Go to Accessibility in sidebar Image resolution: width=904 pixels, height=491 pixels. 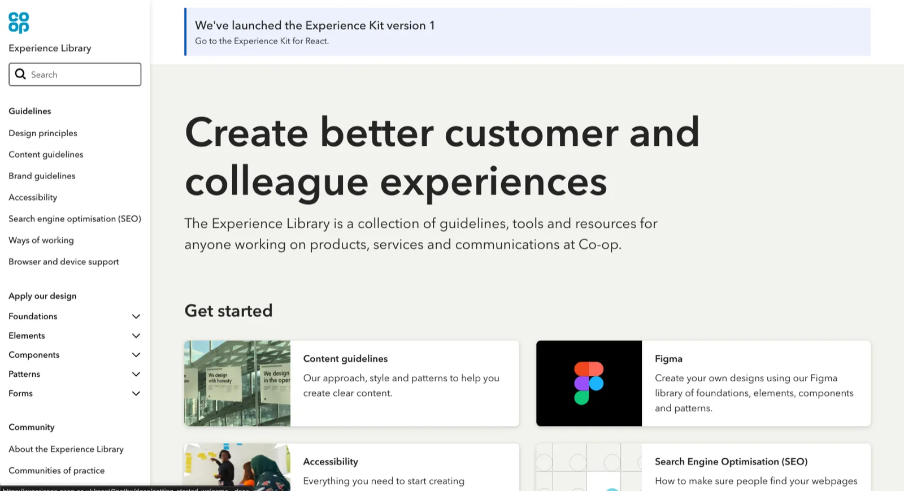tap(33, 198)
